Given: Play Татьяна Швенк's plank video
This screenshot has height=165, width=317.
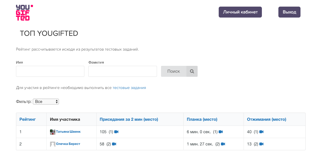Looking at the screenshot, I should (x=221, y=132).
